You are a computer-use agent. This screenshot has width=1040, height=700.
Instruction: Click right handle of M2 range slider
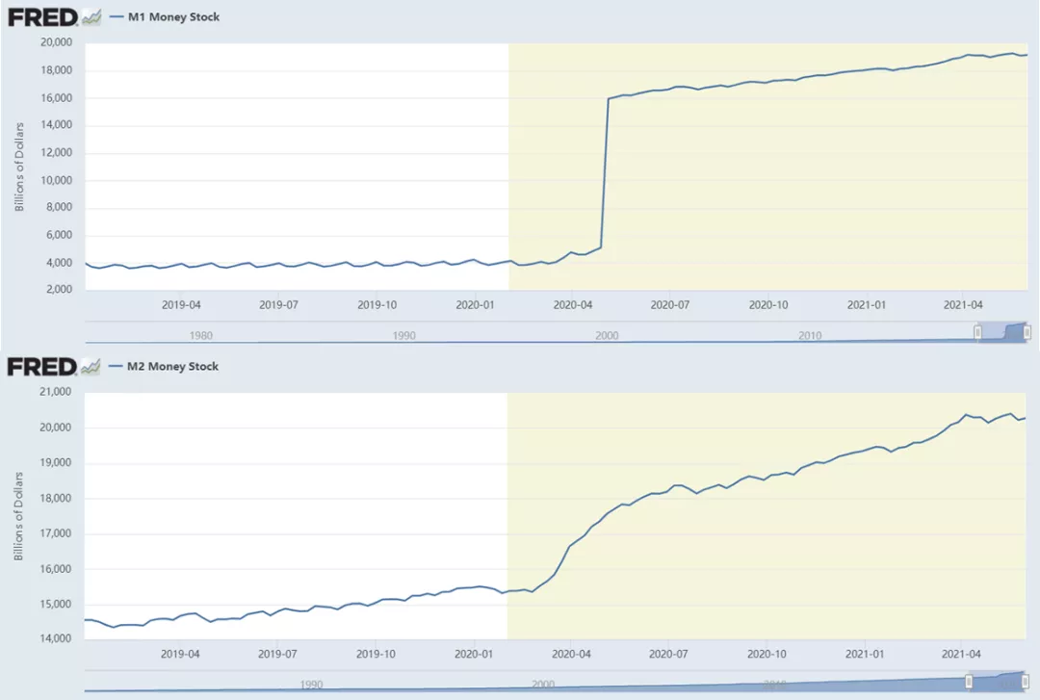pyautogui.click(x=1025, y=682)
